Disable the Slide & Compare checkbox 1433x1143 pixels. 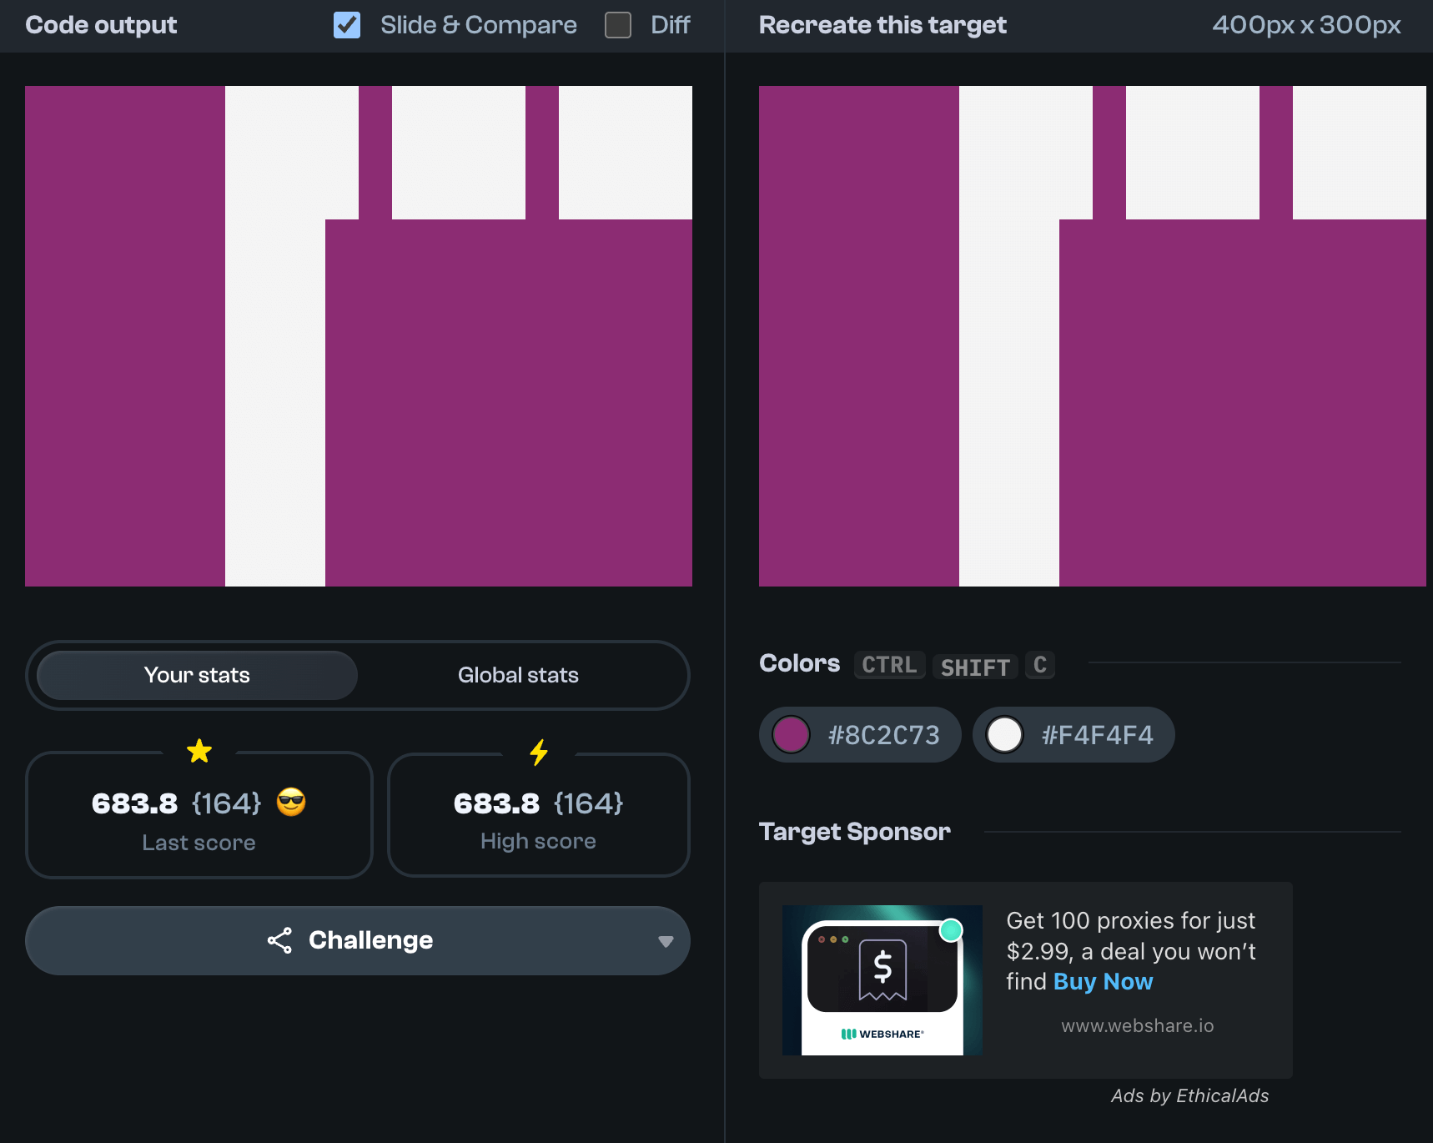347,25
